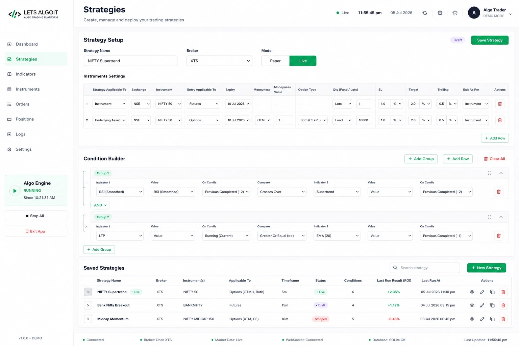
Task: Grab the Group 2 drag handle
Action: pos(489,217)
